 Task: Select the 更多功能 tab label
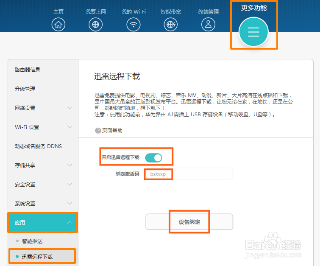point(254,8)
